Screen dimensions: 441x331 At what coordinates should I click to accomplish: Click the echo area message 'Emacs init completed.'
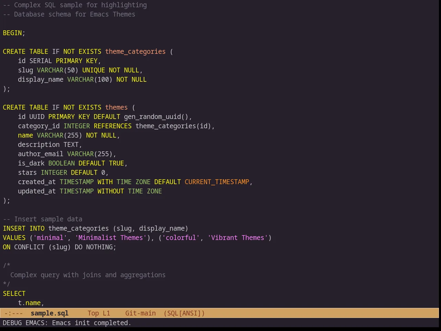pyautogui.click(x=92, y=323)
